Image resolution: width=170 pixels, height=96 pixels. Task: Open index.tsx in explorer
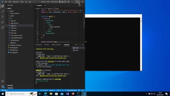[x=19, y=30]
